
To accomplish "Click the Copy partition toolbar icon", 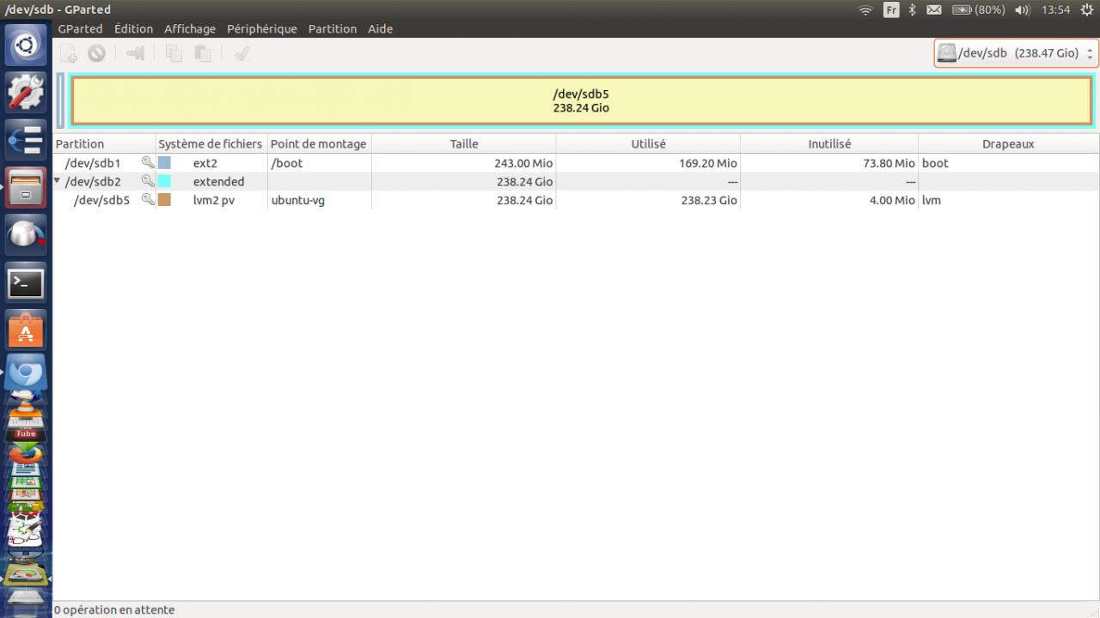I will pyautogui.click(x=174, y=53).
